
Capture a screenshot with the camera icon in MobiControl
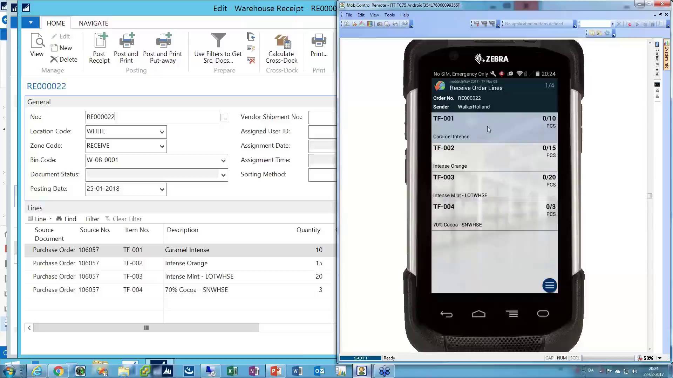pyautogui.click(x=379, y=24)
